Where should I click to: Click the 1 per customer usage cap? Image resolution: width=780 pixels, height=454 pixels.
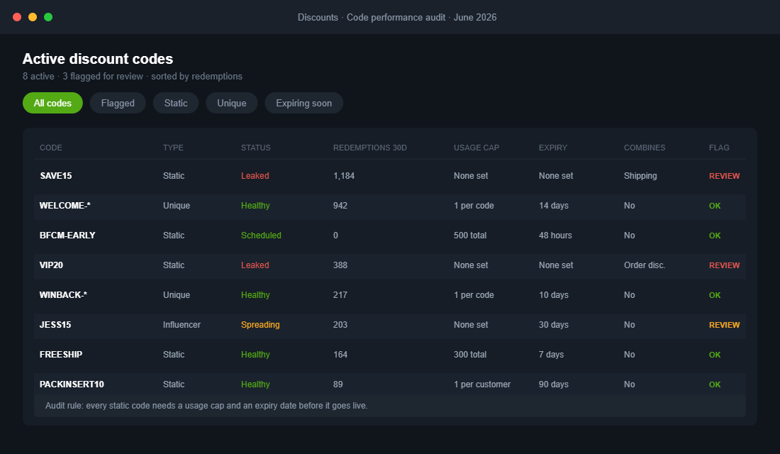tap(482, 384)
